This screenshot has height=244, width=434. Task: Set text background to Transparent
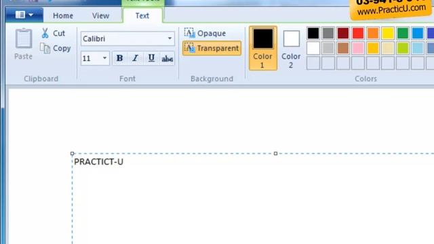click(x=212, y=48)
